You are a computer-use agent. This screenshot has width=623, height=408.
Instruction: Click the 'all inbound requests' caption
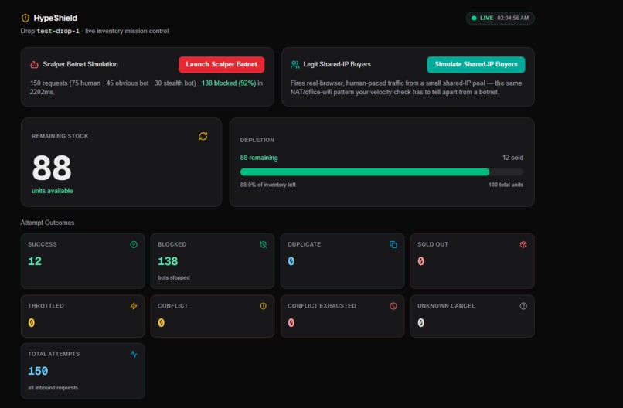[53, 388]
